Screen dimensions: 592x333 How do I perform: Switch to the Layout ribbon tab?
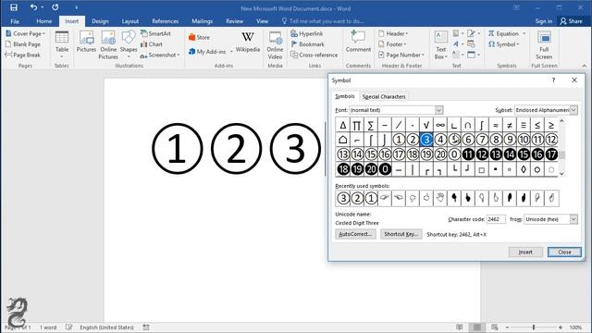[130, 21]
